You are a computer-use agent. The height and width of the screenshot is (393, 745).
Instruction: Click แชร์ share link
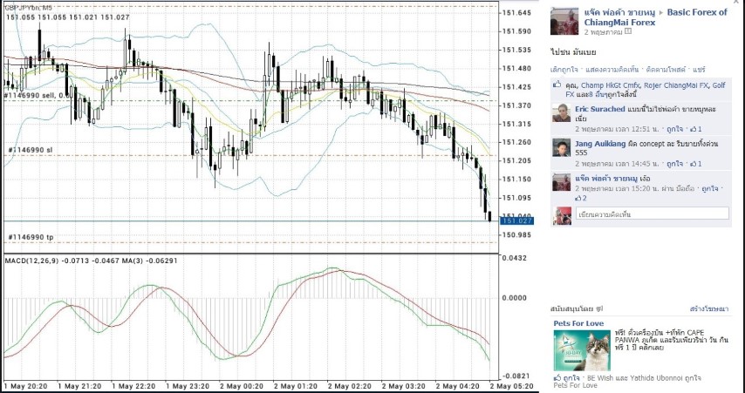pos(699,70)
